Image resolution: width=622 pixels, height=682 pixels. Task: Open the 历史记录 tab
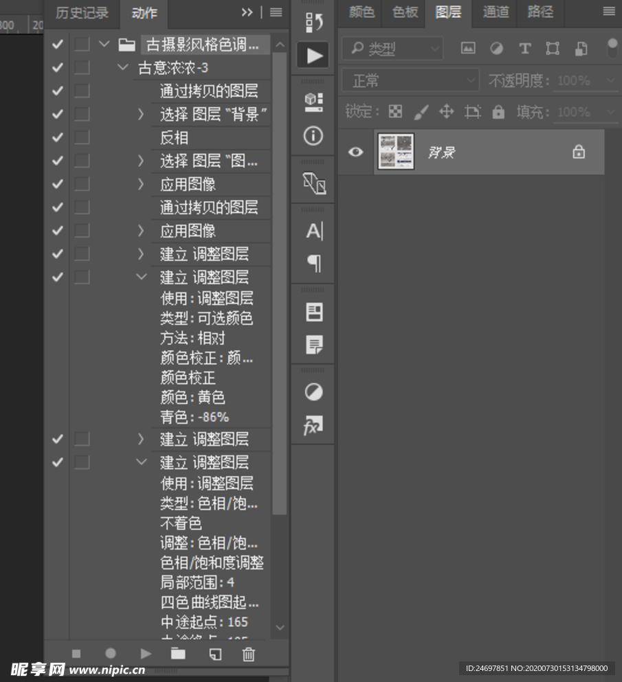pyautogui.click(x=82, y=14)
